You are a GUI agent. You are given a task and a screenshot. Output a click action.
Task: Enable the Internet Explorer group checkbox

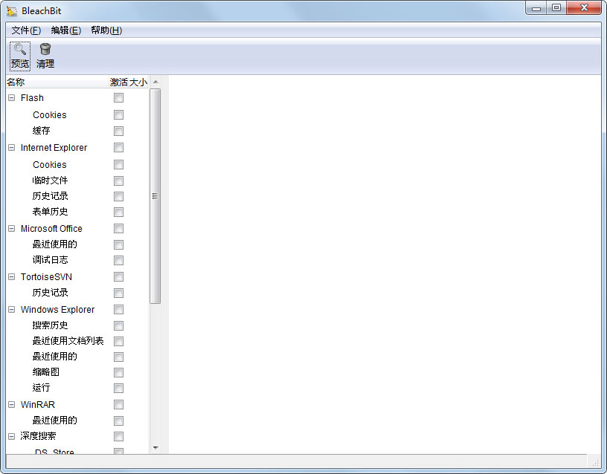118,148
